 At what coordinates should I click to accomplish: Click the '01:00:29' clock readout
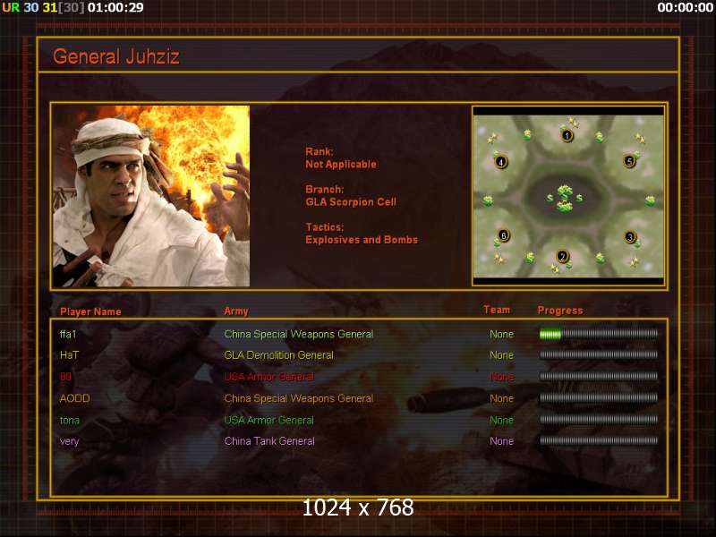[115, 7]
